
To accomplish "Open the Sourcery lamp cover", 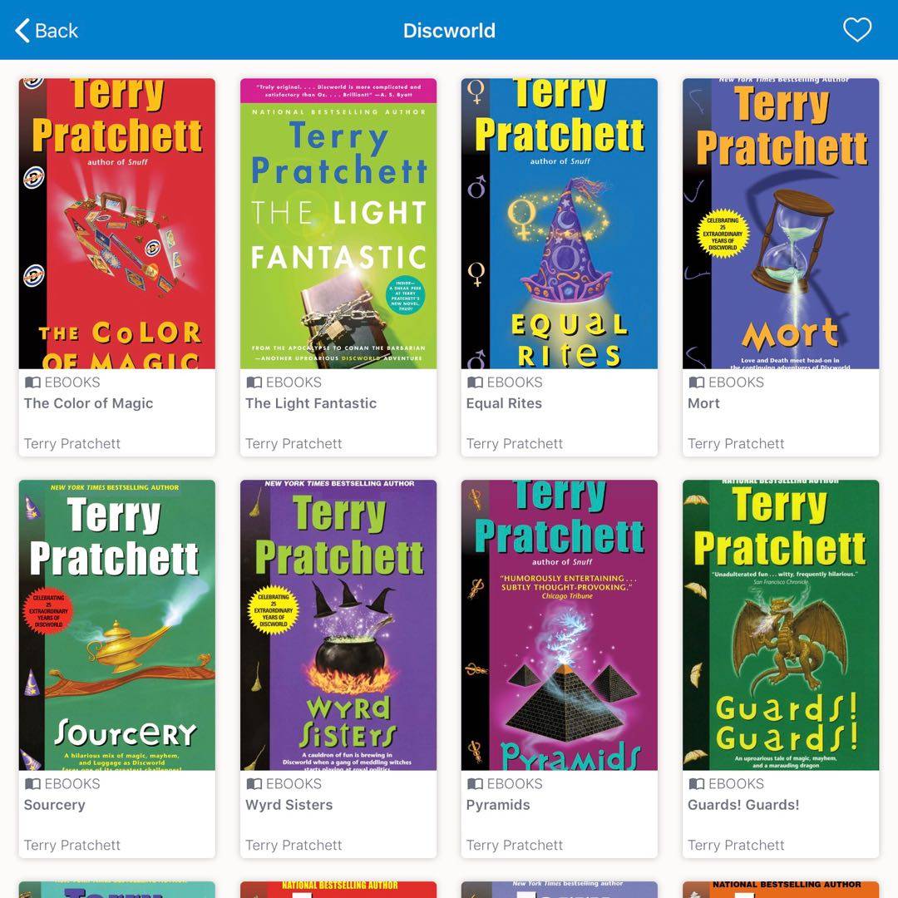I will (117, 624).
